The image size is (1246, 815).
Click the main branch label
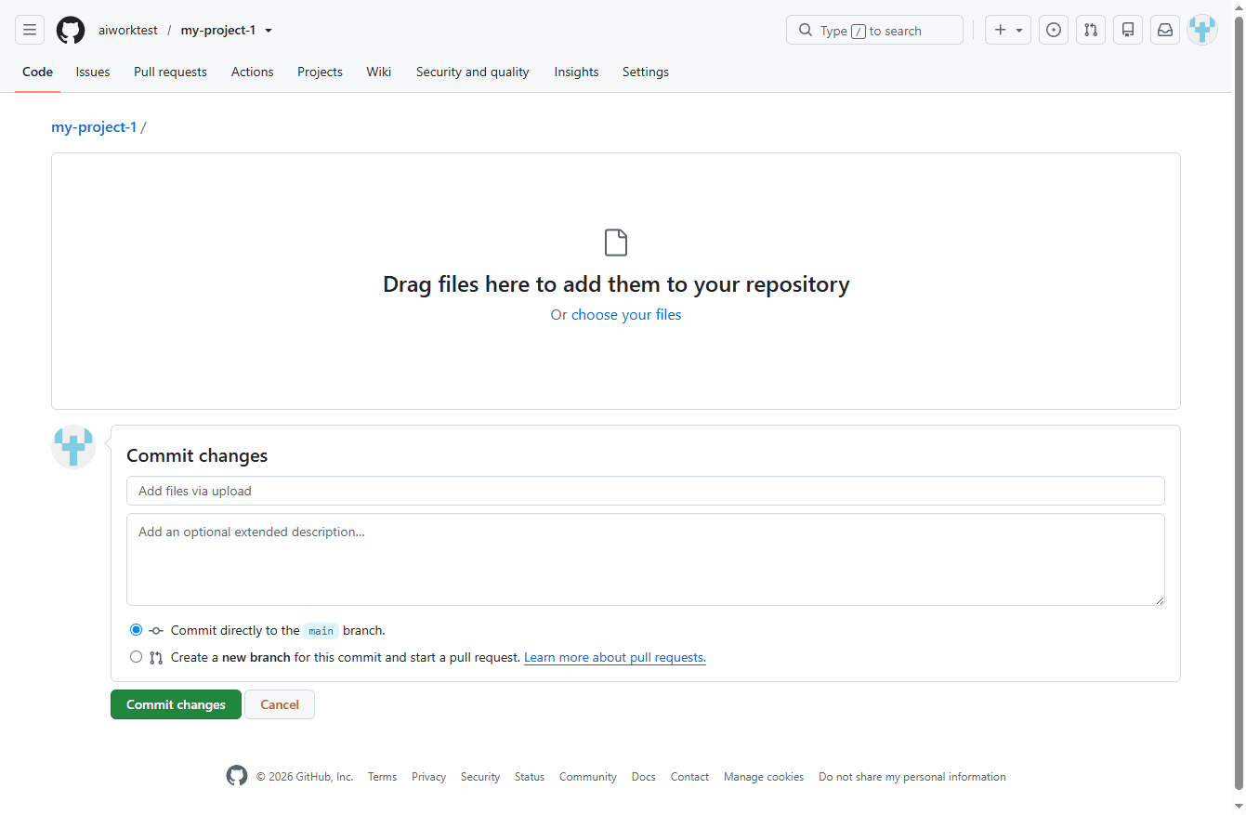(321, 631)
